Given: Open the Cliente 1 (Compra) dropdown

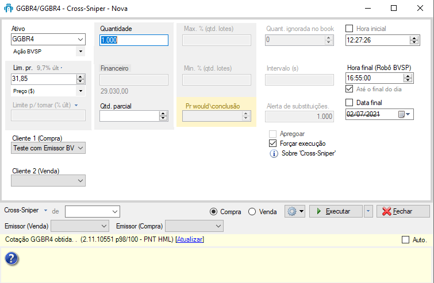Looking at the screenshot, I should pos(80,148).
